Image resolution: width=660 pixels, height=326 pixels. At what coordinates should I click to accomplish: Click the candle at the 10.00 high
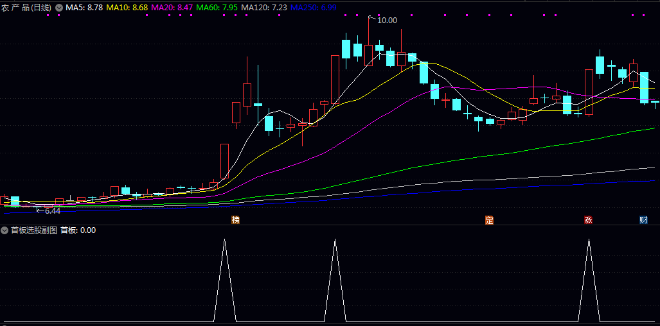click(x=368, y=55)
